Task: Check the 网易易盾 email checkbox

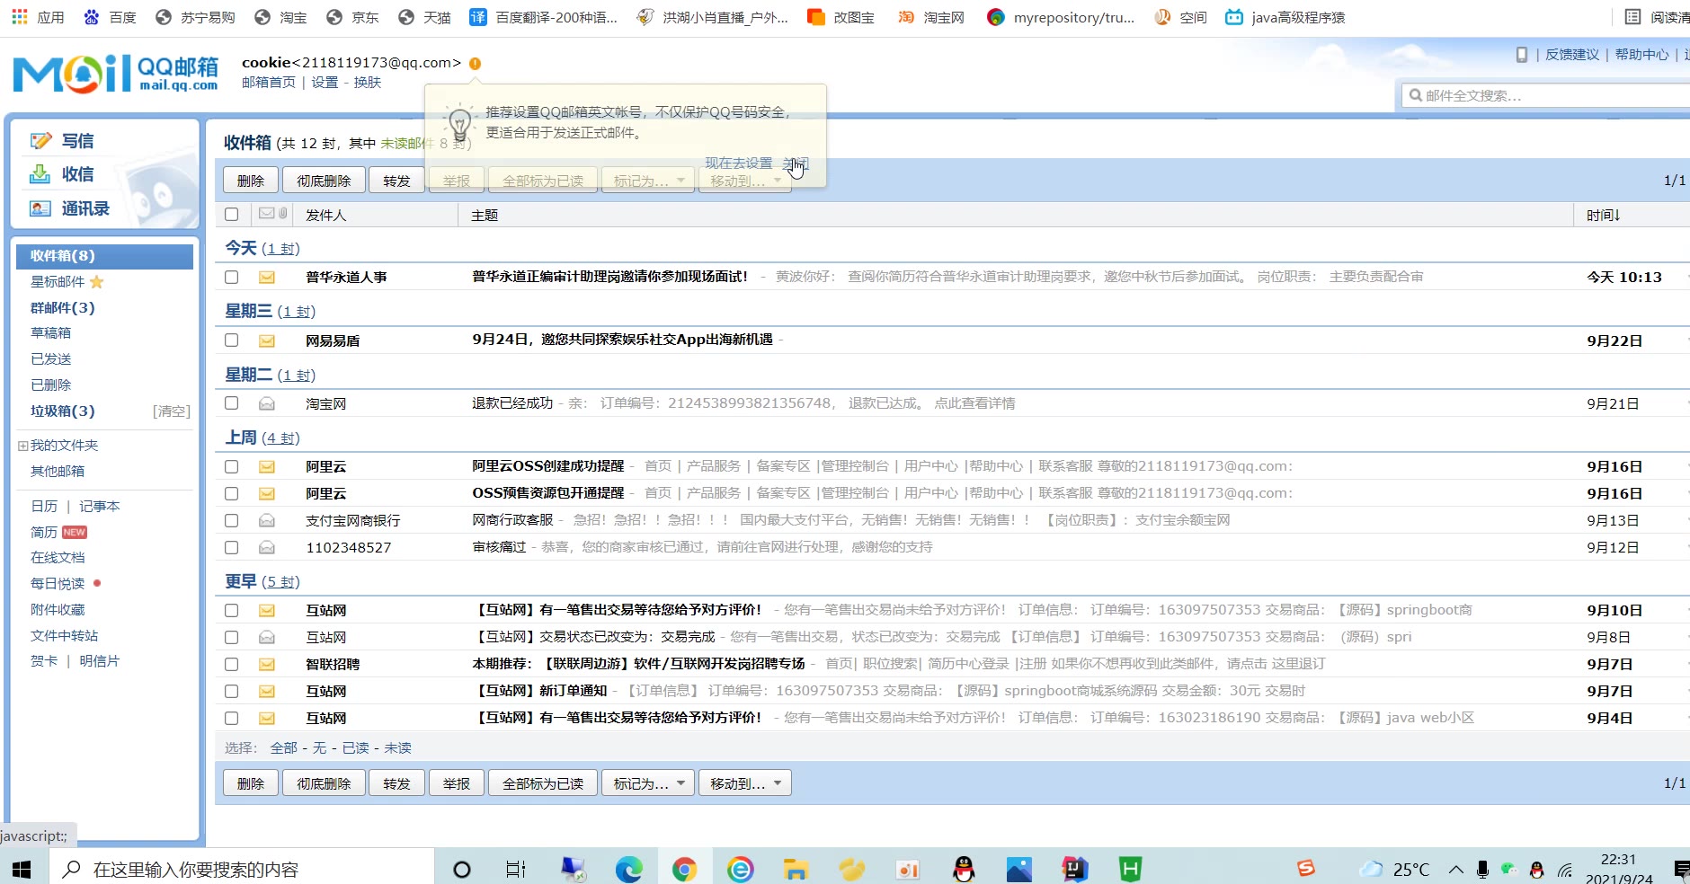Action: [x=232, y=340]
